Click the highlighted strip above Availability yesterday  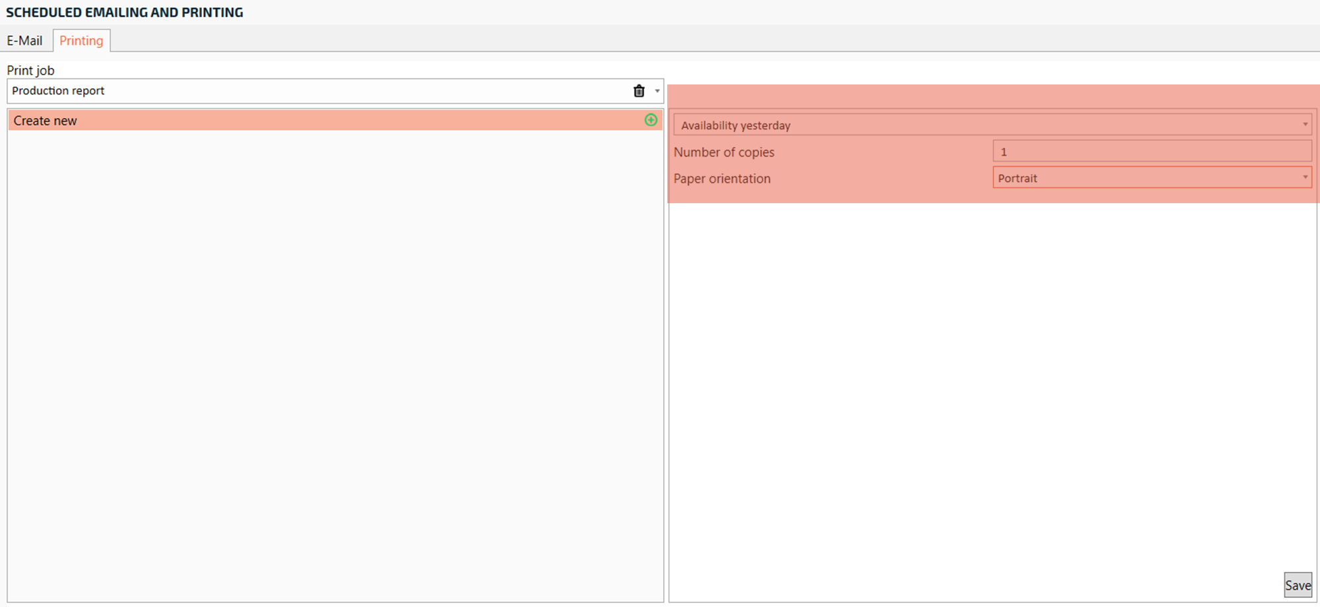tap(990, 96)
